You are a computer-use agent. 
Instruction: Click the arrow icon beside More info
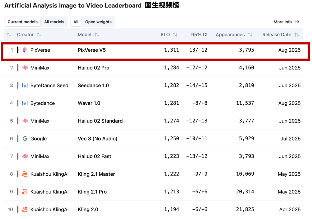point(297,22)
